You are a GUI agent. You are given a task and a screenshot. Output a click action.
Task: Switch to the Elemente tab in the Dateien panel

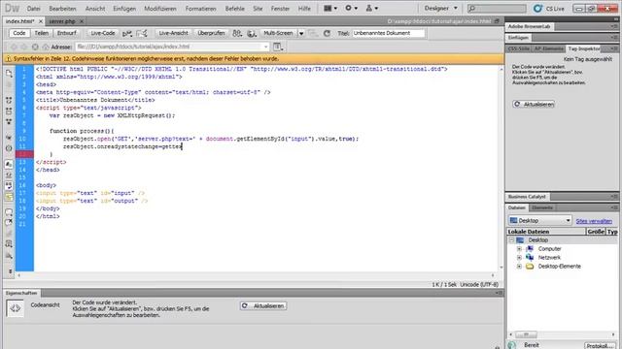(x=542, y=207)
